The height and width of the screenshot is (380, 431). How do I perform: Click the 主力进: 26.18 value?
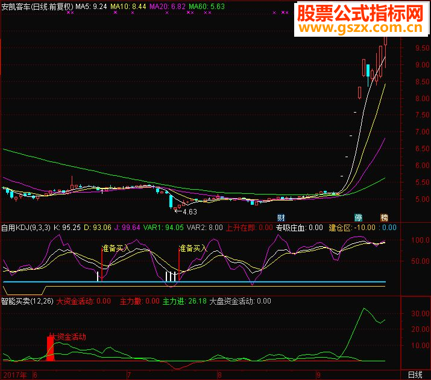184,301
